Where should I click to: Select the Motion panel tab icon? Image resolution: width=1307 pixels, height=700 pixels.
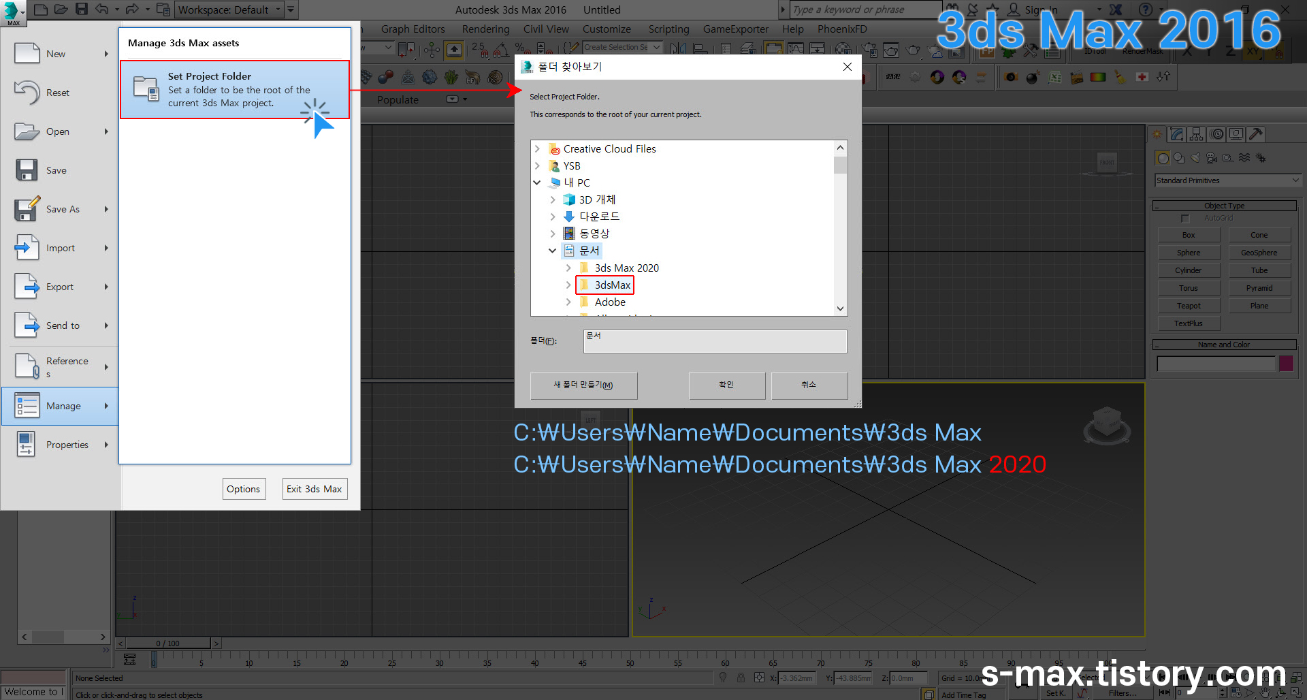(1217, 134)
